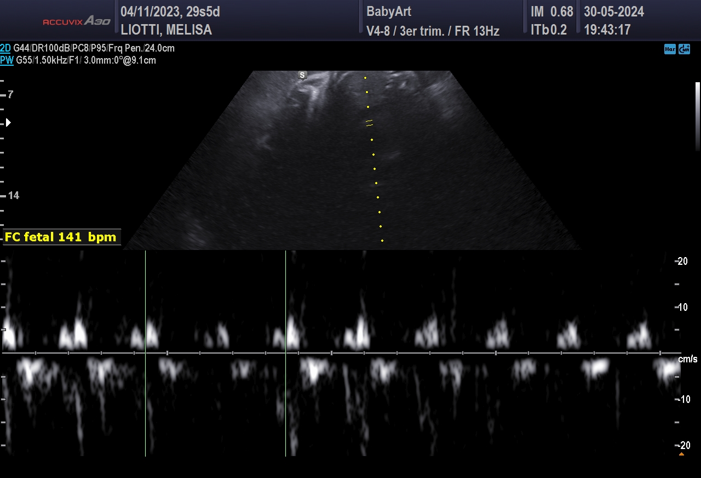Click the 30-05-2024 exam date display
This screenshot has height=478, width=701.
coord(613,12)
